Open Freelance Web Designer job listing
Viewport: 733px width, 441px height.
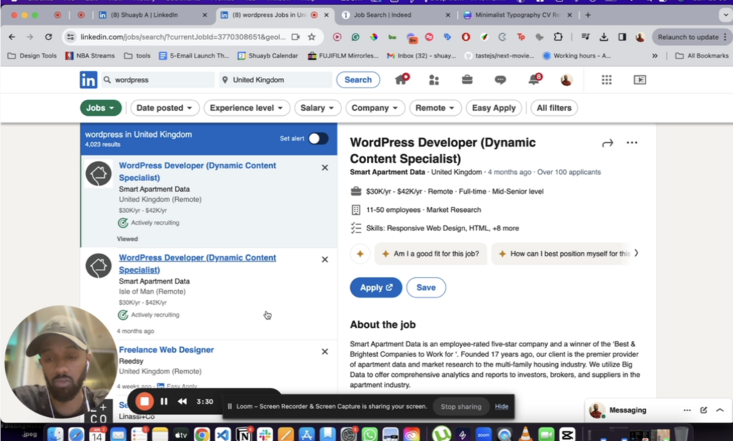pos(166,350)
